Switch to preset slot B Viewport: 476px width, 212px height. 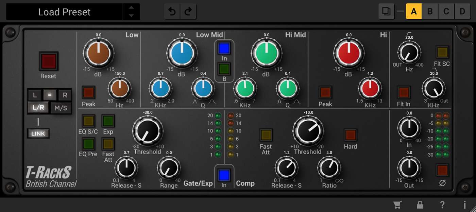pos(430,12)
